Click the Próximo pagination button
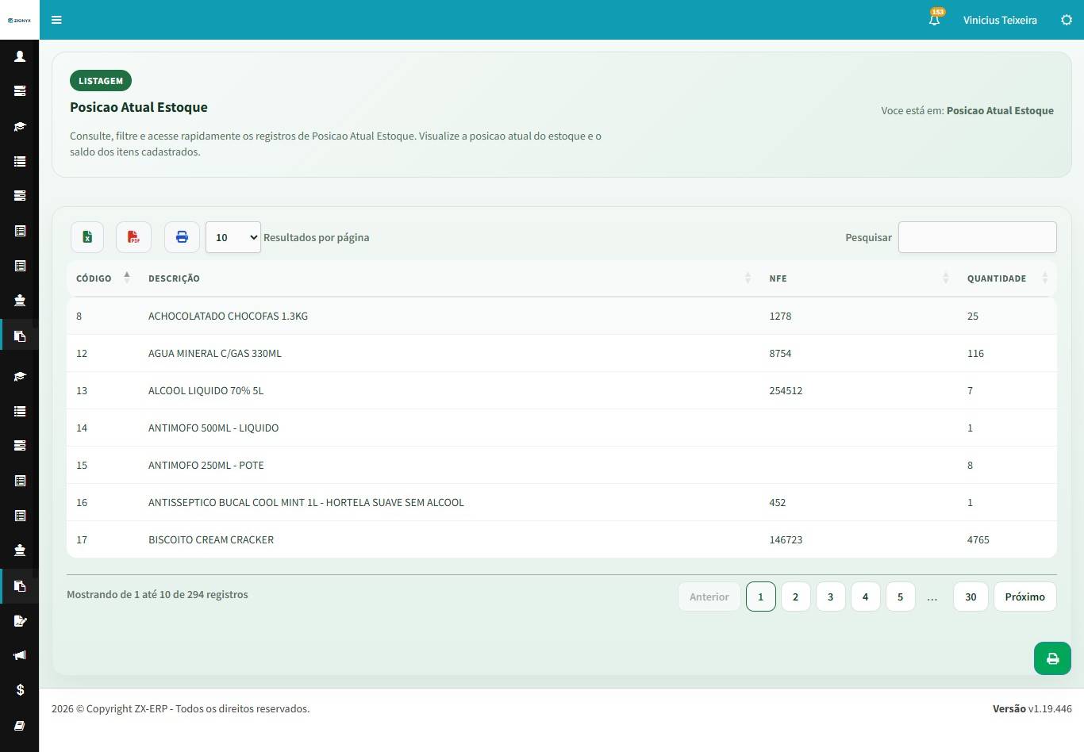The height and width of the screenshot is (752, 1084). coord(1025,597)
